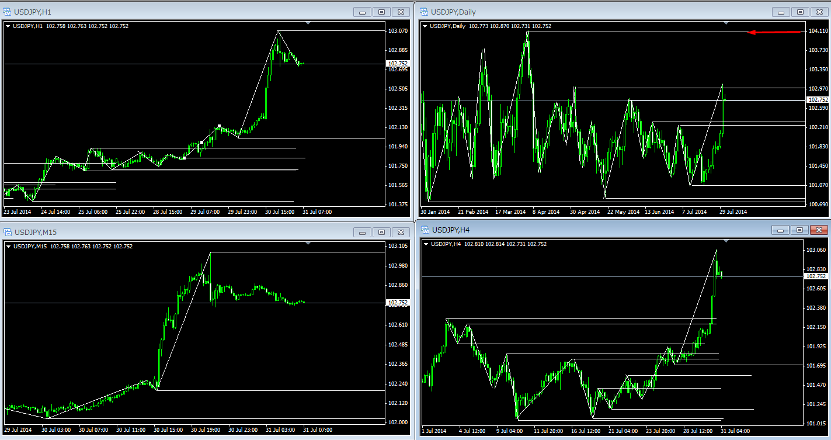Click the USDJPY,M15 window title icon
The height and width of the screenshot is (440, 831).
(x=8, y=233)
